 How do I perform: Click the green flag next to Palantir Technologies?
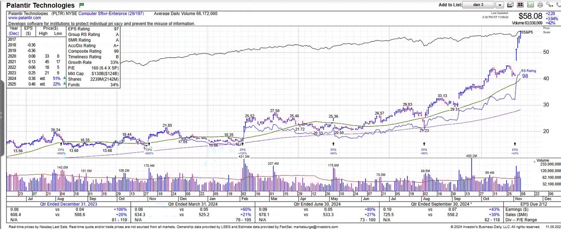coord(82,5)
